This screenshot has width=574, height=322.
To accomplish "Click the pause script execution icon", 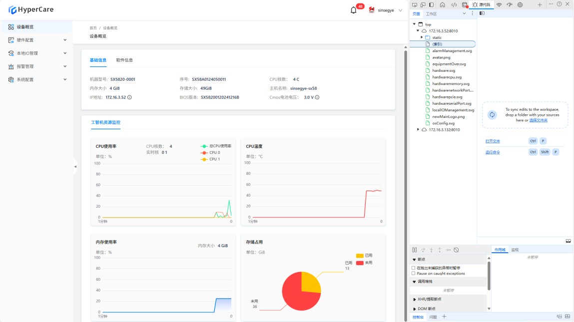I will pos(414,250).
